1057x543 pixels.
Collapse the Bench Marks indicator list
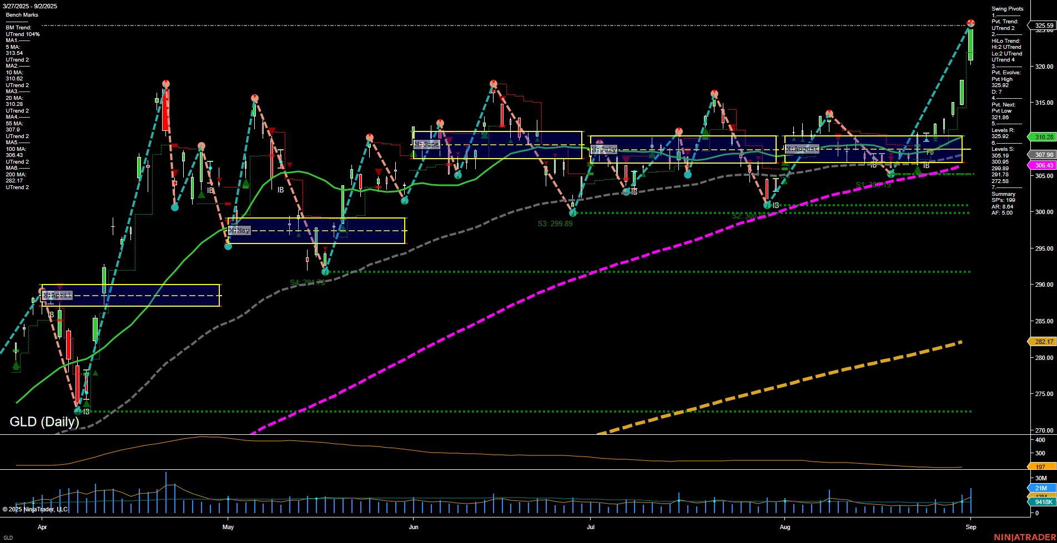click(21, 14)
